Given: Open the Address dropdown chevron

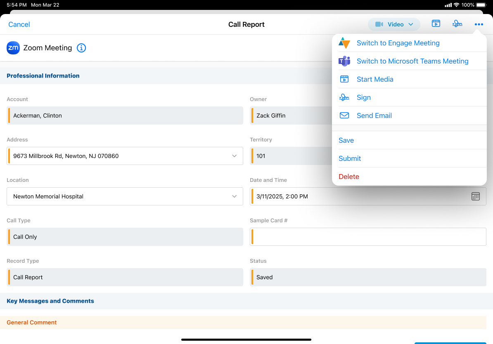Looking at the screenshot, I should click(234, 156).
